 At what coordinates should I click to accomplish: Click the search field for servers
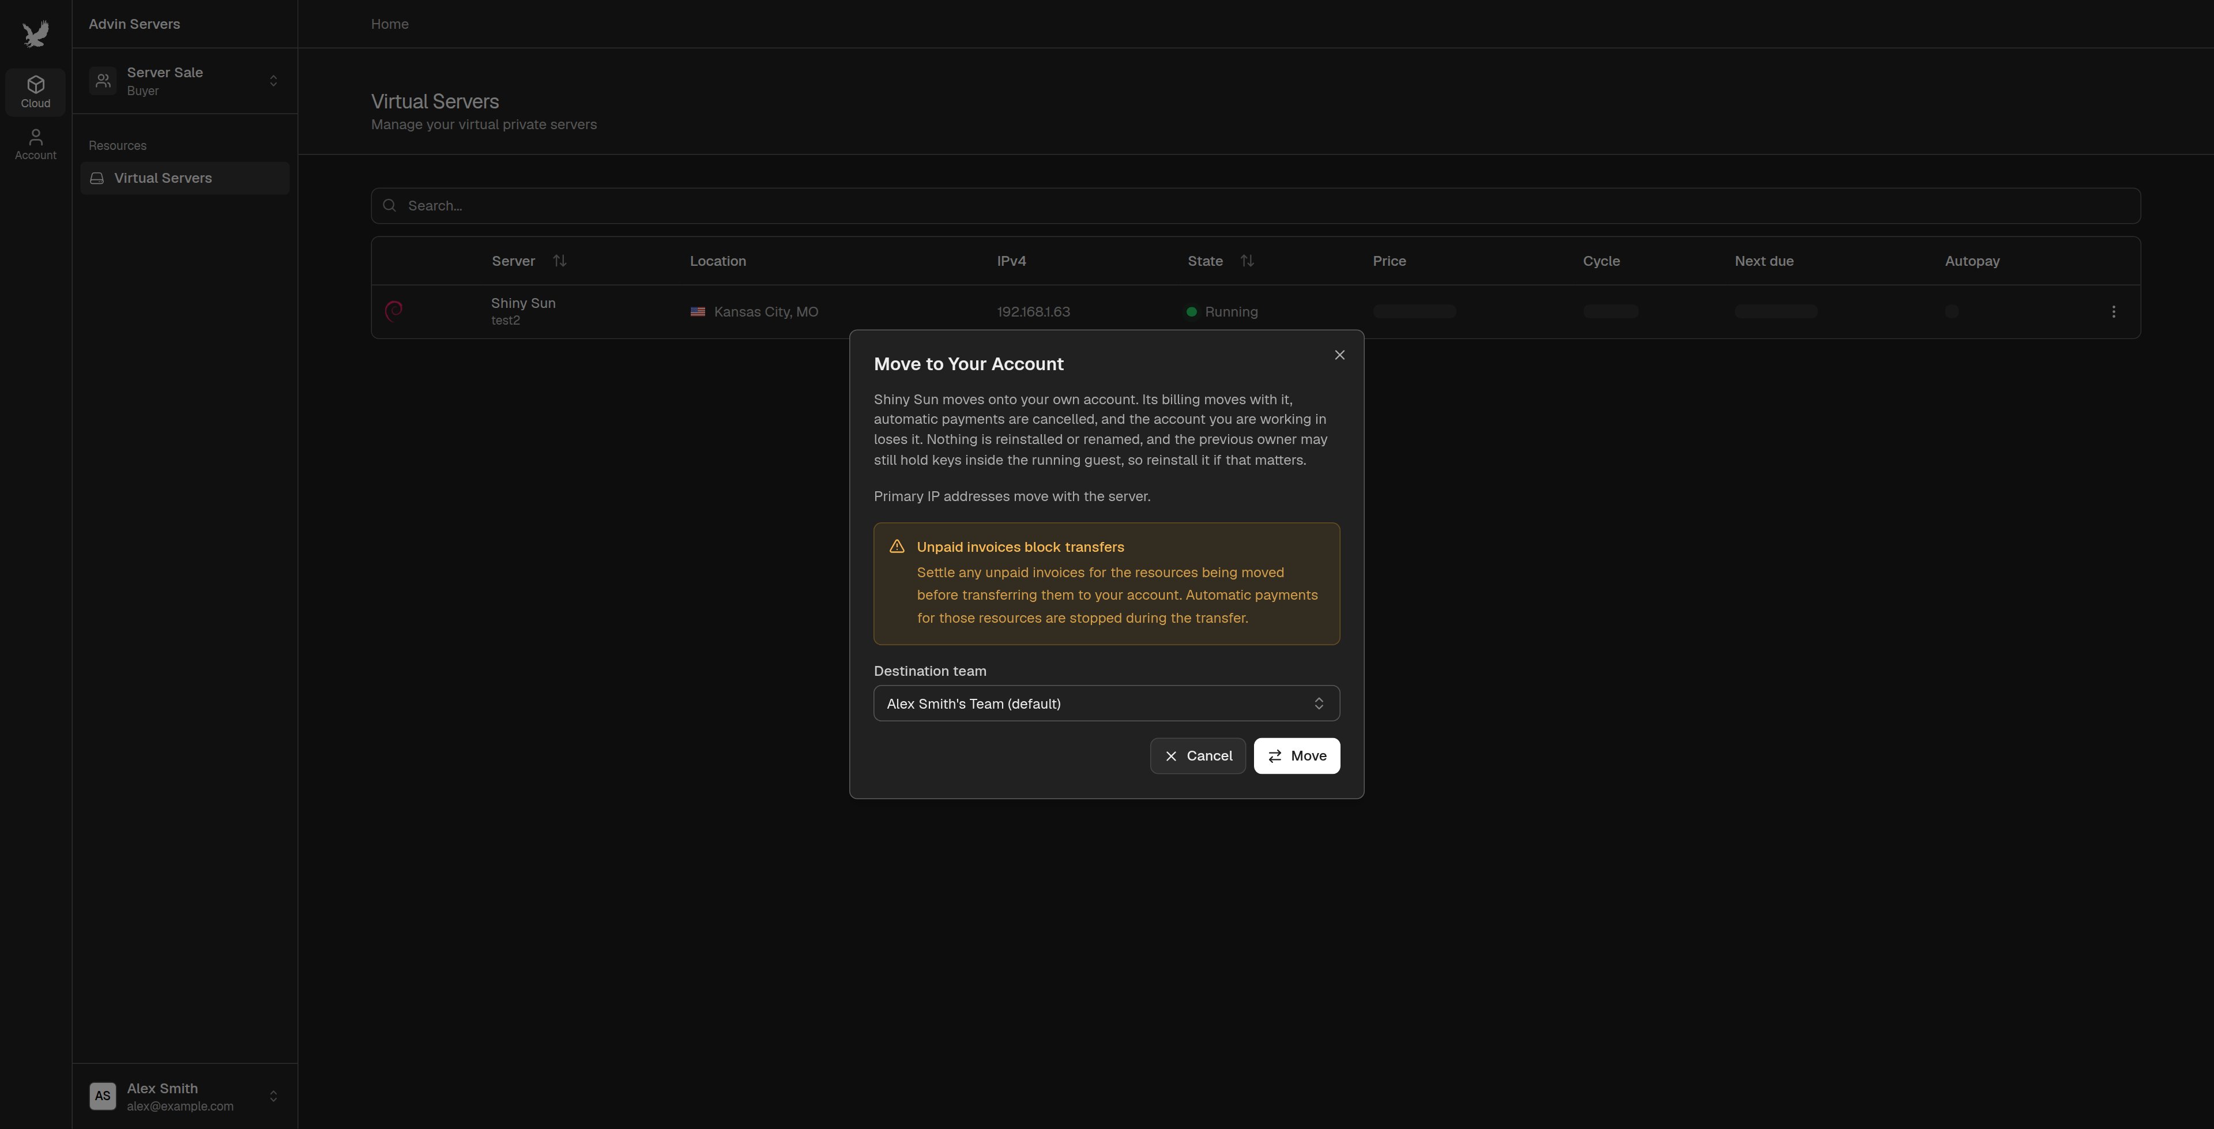click(x=1256, y=205)
